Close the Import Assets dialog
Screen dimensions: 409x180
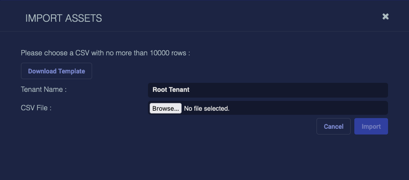point(385,16)
